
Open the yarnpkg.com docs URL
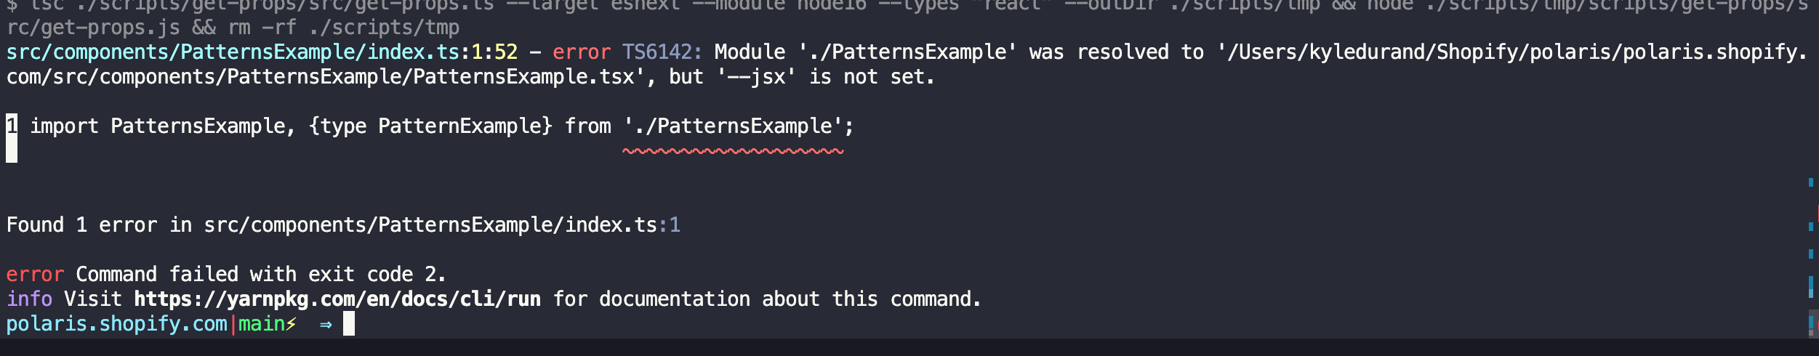point(337,299)
